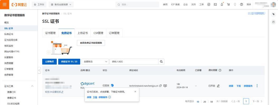
Task: Go to page 1 in pagination
Action: (246, 101)
